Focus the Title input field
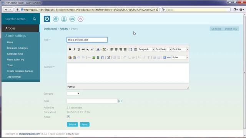246x138 pixels. click(x=87, y=40)
